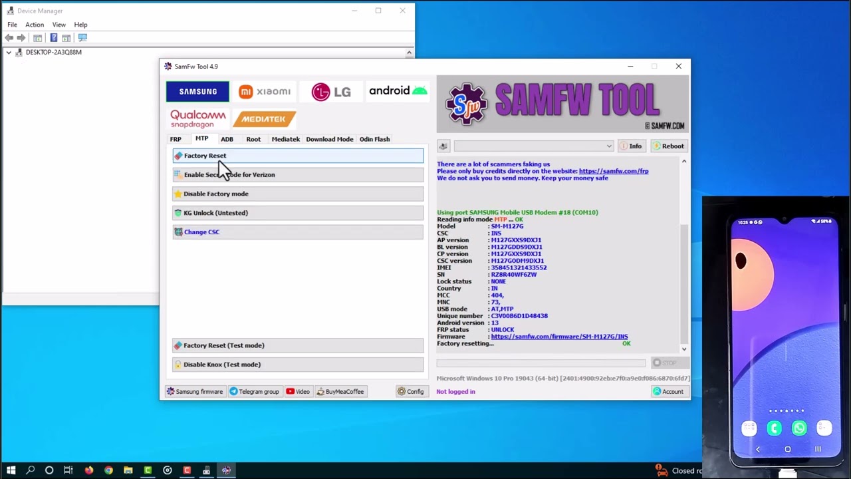851x479 pixels.
Task: Click the Change CSC button
Action: pos(298,232)
